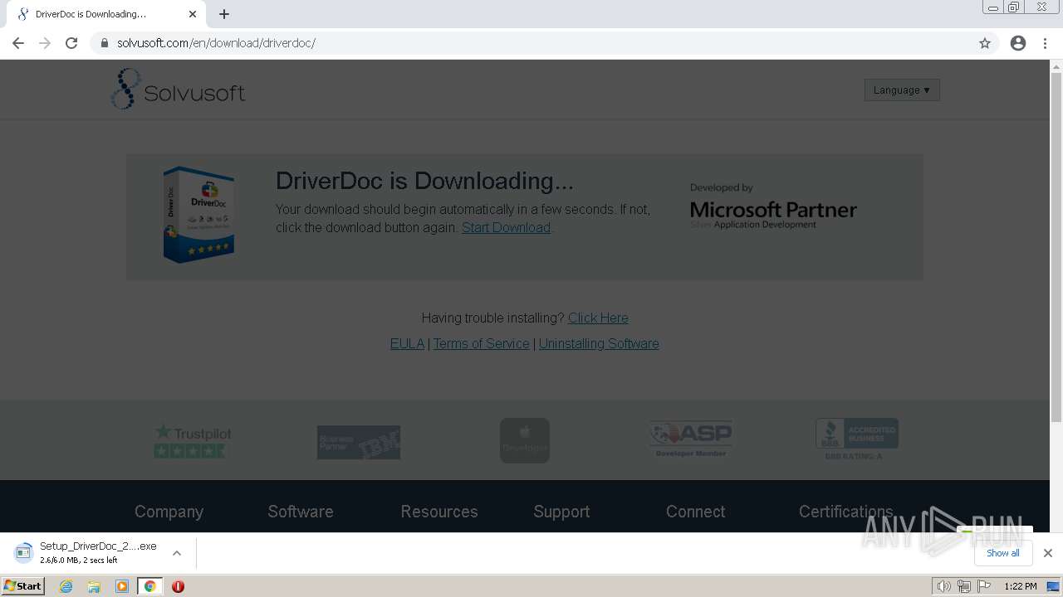
Task: Select the Software footer heading
Action: pos(301,512)
